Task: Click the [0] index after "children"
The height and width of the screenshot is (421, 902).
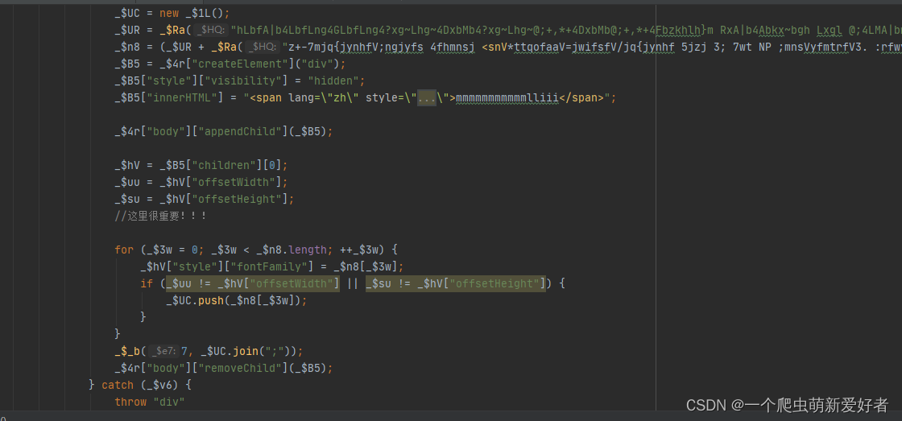Action: [x=271, y=166]
